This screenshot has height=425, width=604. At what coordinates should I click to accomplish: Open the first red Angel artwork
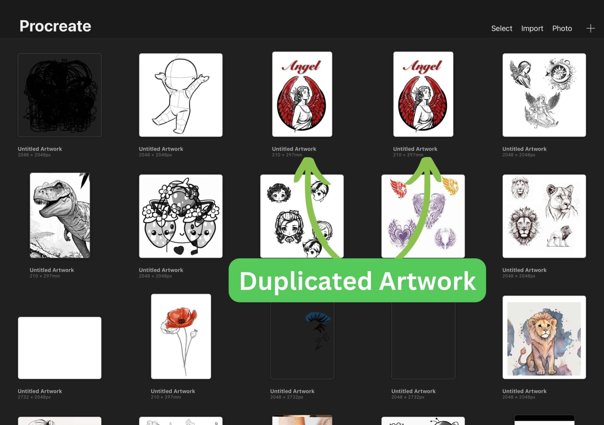302,94
